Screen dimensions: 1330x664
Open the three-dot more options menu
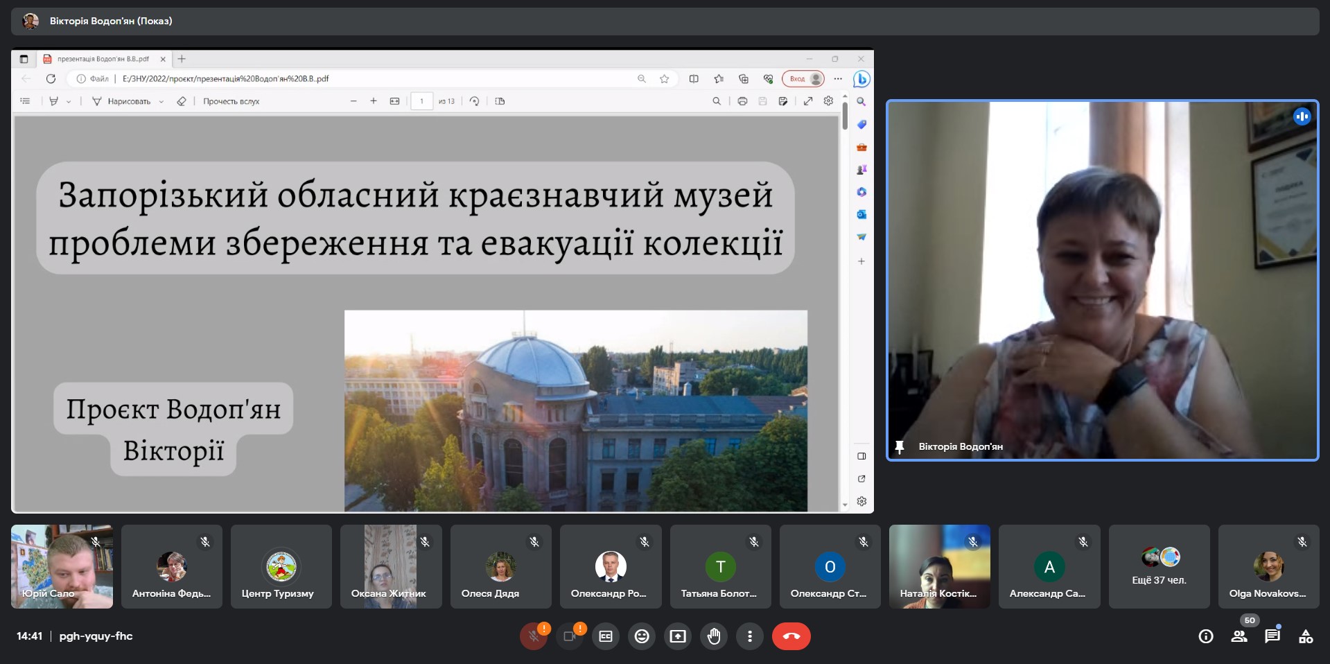pyautogui.click(x=750, y=636)
